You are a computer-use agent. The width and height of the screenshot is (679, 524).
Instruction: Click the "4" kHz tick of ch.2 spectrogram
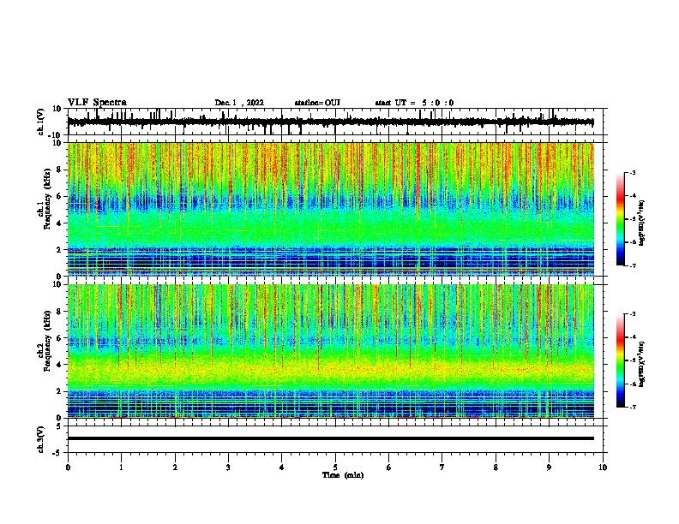59,365
